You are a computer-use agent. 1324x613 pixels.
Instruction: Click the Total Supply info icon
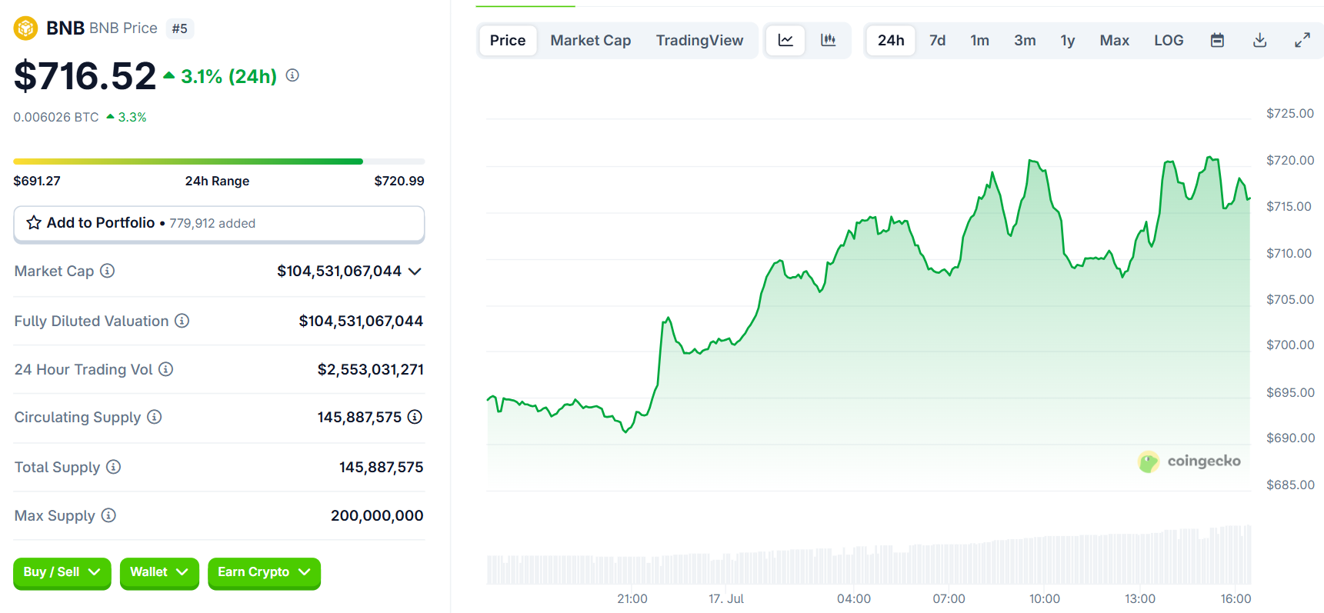pos(113,467)
